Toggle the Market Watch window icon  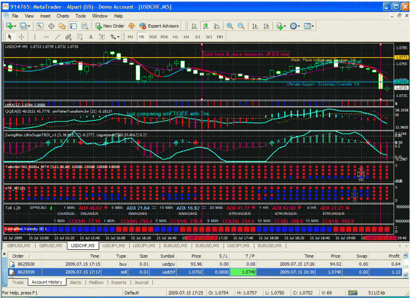point(40,26)
